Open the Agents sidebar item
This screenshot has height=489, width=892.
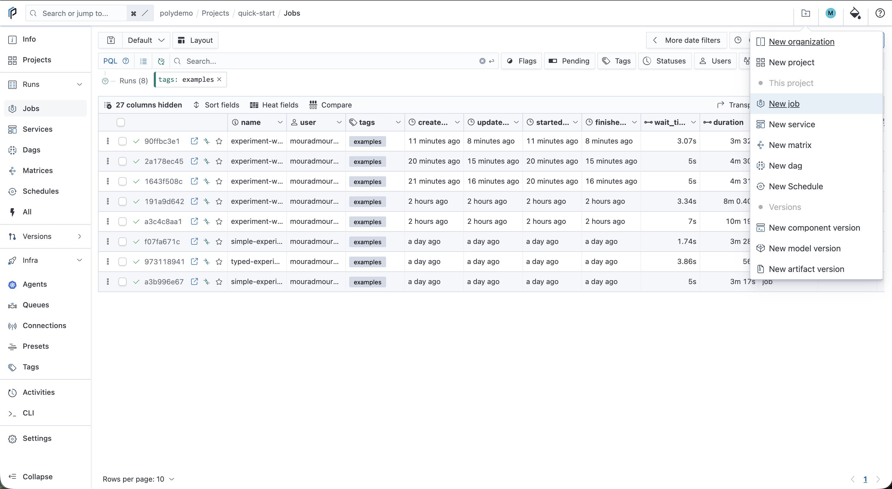tap(45, 284)
